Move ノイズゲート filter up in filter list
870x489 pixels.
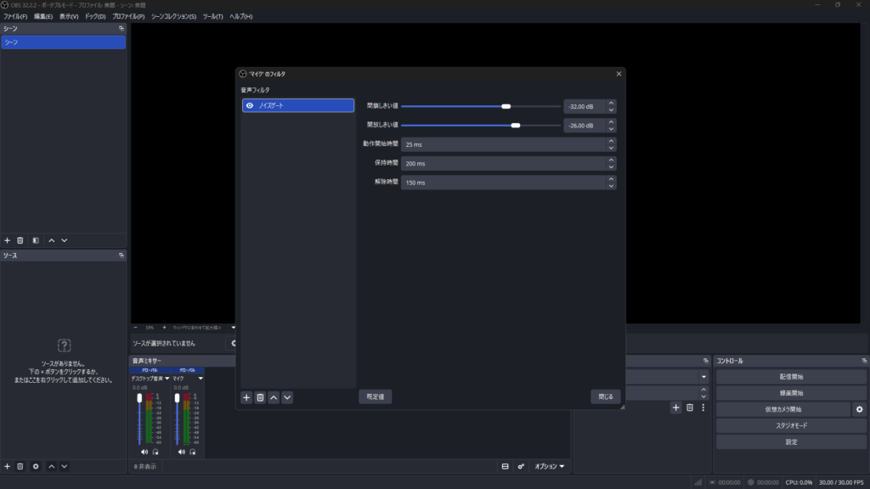(x=274, y=397)
